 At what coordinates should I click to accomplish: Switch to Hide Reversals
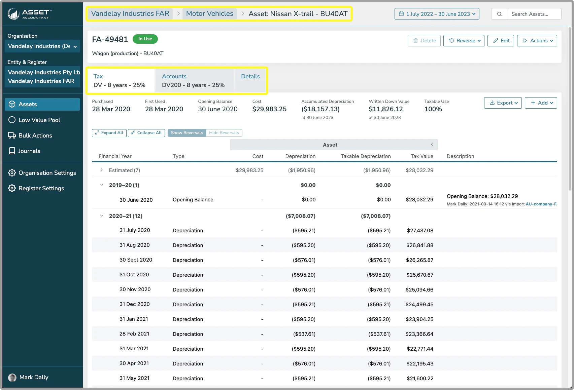click(224, 133)
